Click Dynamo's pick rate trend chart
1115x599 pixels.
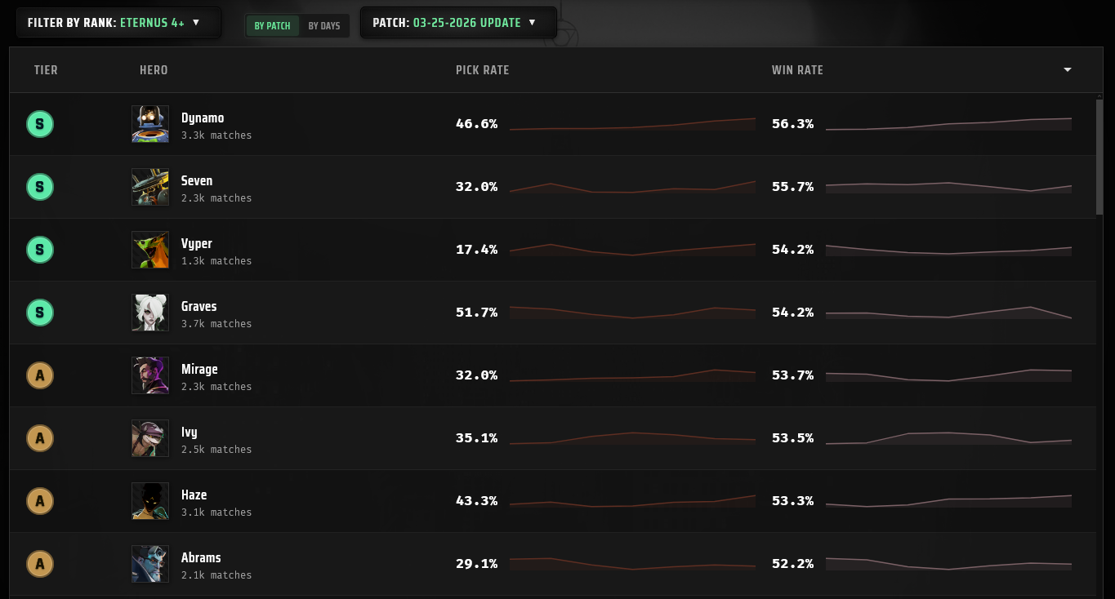click(632, 124)
